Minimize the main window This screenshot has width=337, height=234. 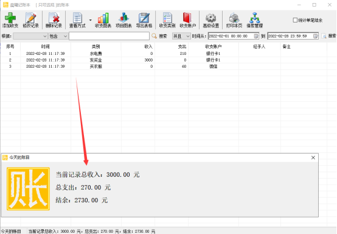[x=299, y=5]
